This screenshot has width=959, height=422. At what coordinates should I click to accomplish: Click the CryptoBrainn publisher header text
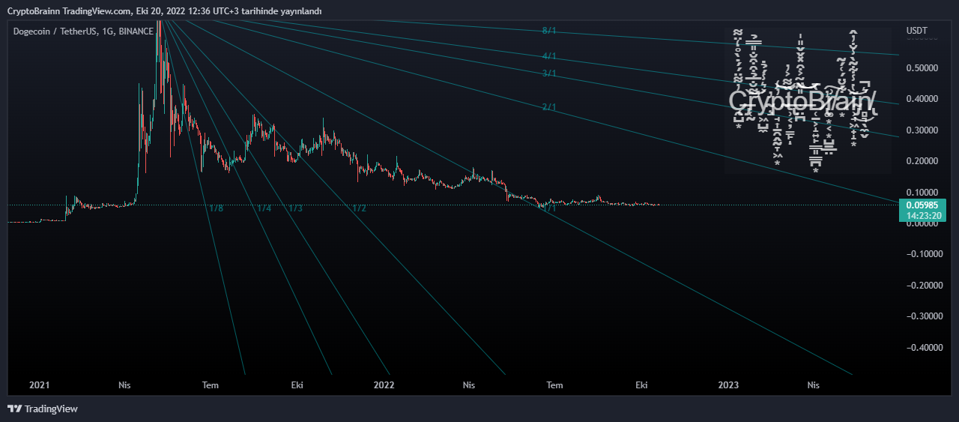point(165,11)
